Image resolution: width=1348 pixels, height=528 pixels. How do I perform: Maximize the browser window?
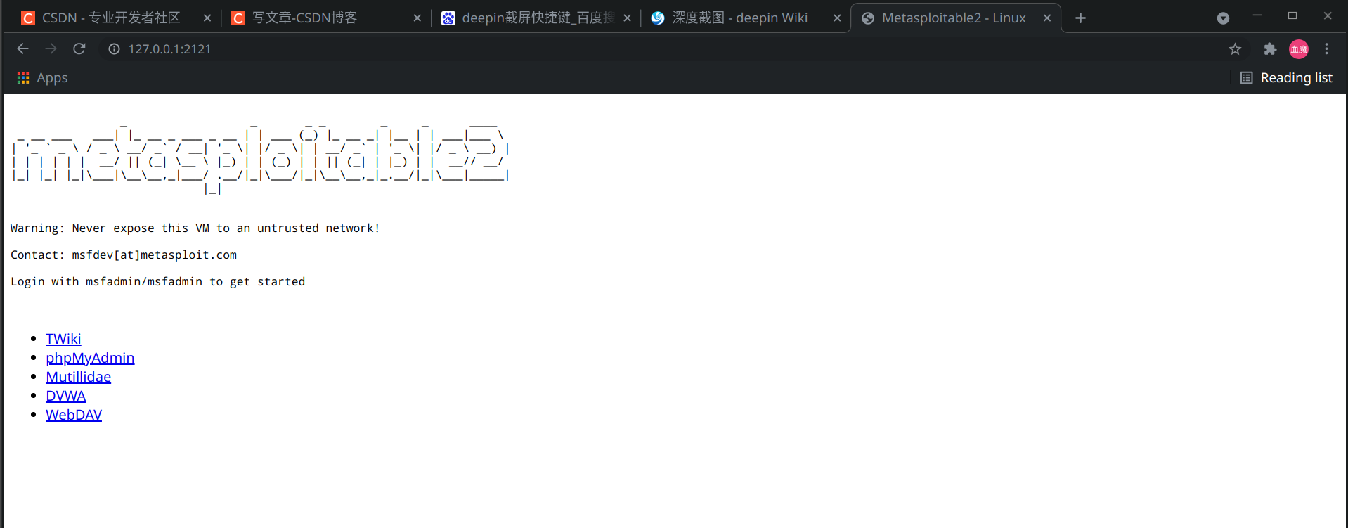pyautogui.click(x=1292, y=15)
